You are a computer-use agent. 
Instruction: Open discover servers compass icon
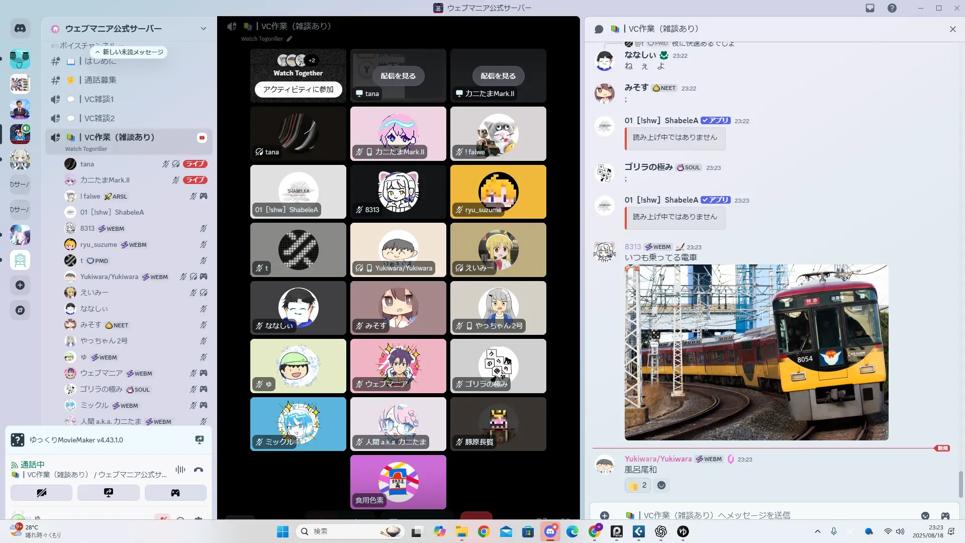(x=20, y=310)
